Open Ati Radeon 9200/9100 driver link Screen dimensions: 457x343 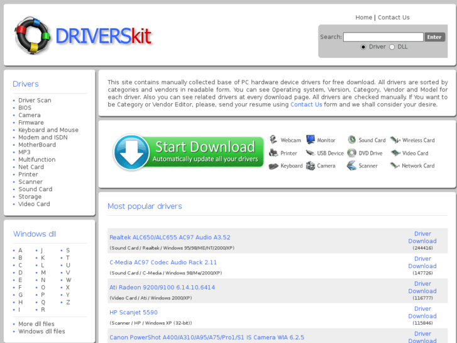[162, 288]
